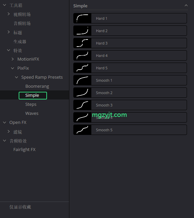Screen dimensions: 194x218
Task: Expand the MotionVFX folder arrow
Action: tap(13, 59)
